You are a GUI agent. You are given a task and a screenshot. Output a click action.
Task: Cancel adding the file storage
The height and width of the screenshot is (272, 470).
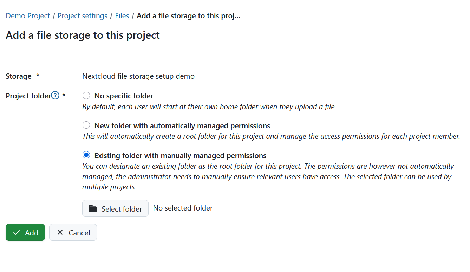coord(73,232)
